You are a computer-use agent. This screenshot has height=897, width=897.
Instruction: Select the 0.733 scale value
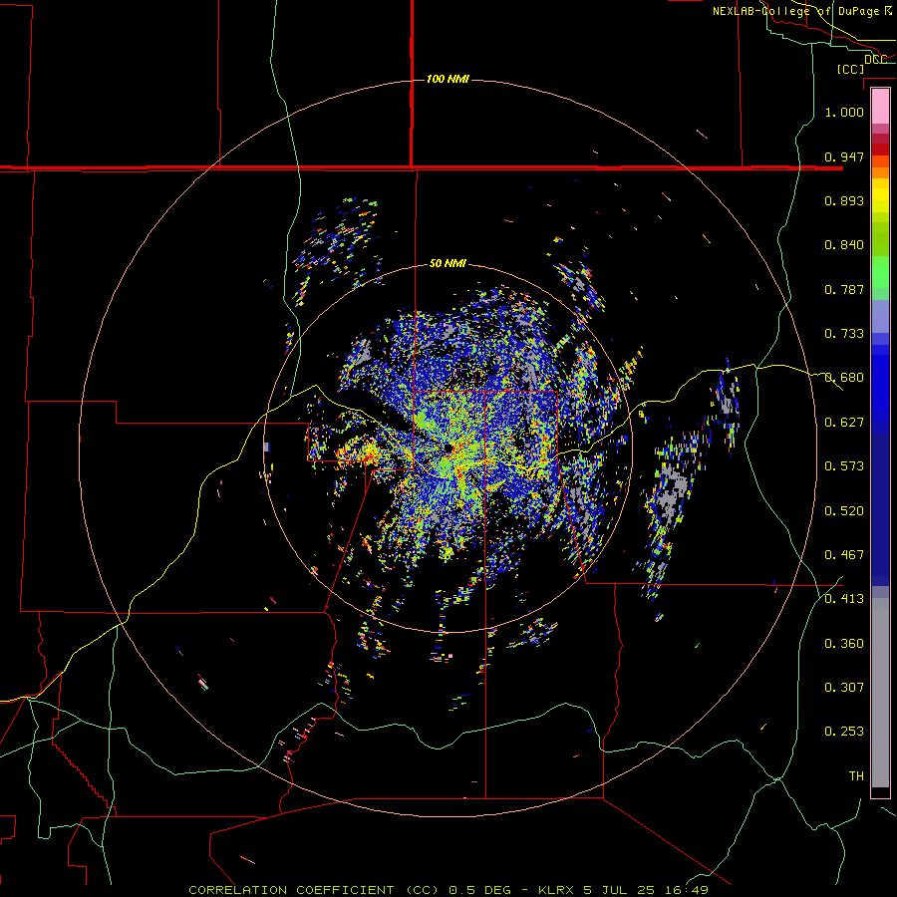[x=844, y=334]
